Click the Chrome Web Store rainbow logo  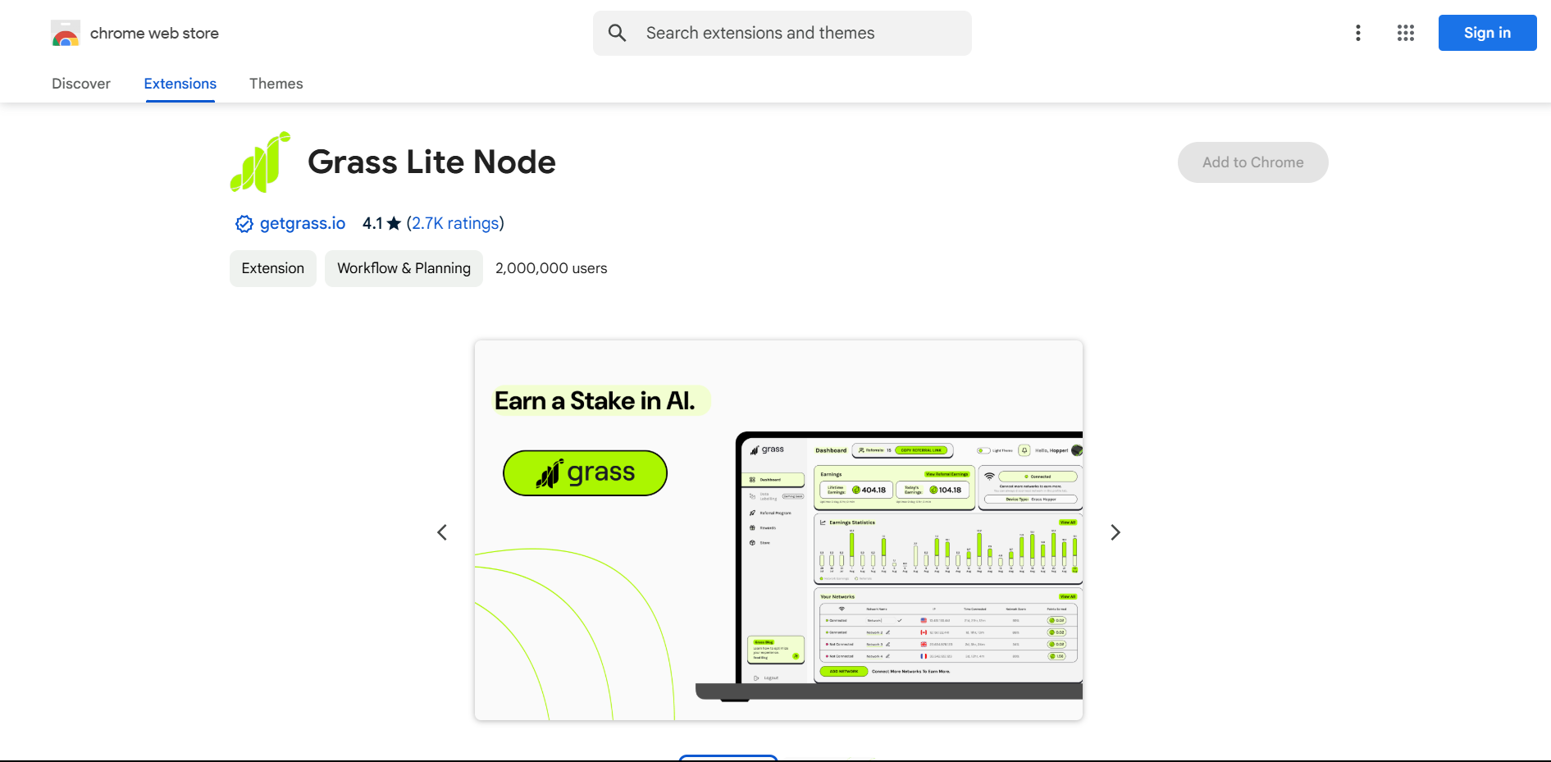pyautogui.click(x=66, y=34)
